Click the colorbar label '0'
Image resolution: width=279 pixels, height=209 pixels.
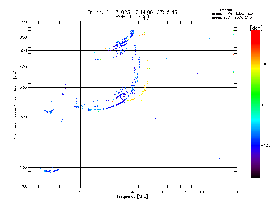pos(262,105)
